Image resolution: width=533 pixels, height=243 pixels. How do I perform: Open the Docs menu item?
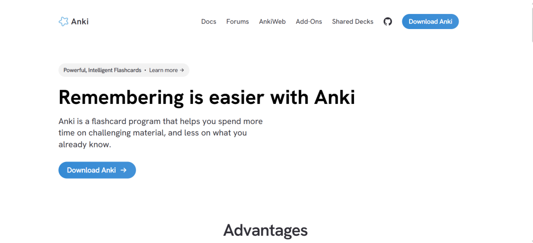(209, 21)
